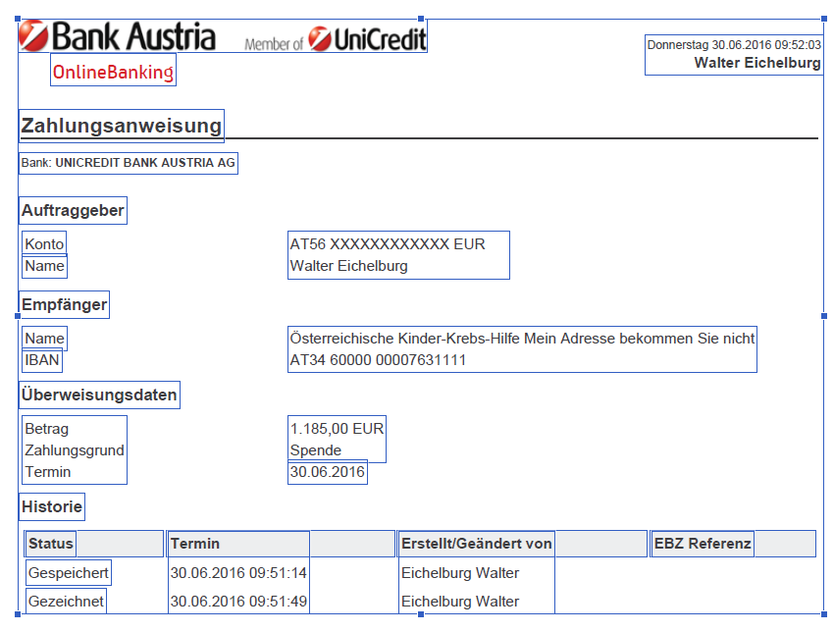
Task: Click bold "Walter Eichelburg" below the date
Action: (757, 63)
